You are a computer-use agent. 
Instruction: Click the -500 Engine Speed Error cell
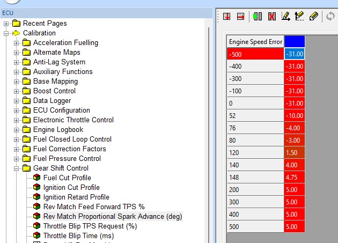[255, 54]
